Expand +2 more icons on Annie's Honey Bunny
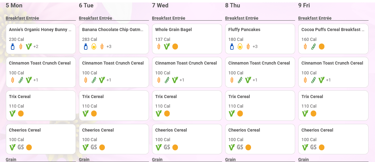375x162 pixels. pos(36,46)
